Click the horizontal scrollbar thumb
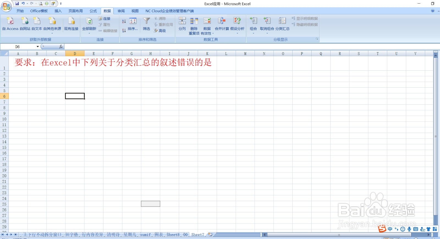 tap(339, 235)
